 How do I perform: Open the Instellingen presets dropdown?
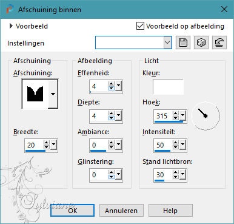pyautogui.click(x=167, y=42)
